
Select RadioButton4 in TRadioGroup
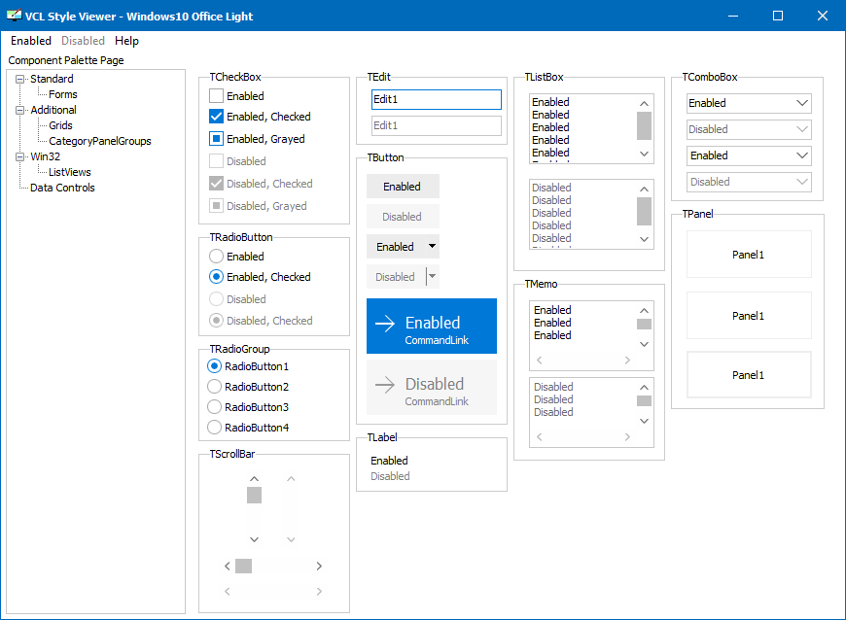pos(214,428)
